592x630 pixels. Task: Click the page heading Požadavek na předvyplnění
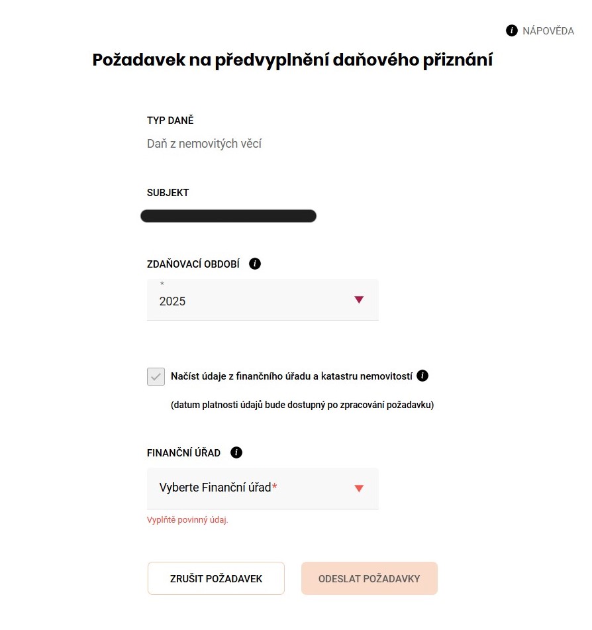(292, 60)
